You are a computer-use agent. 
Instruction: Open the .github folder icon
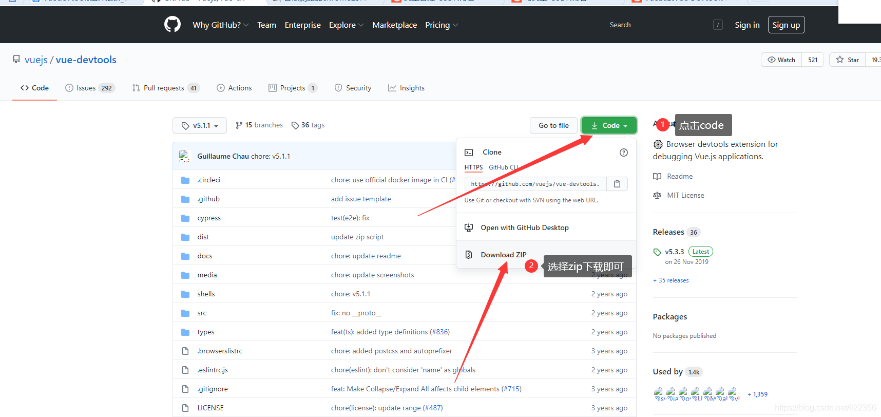coord(185,199)
